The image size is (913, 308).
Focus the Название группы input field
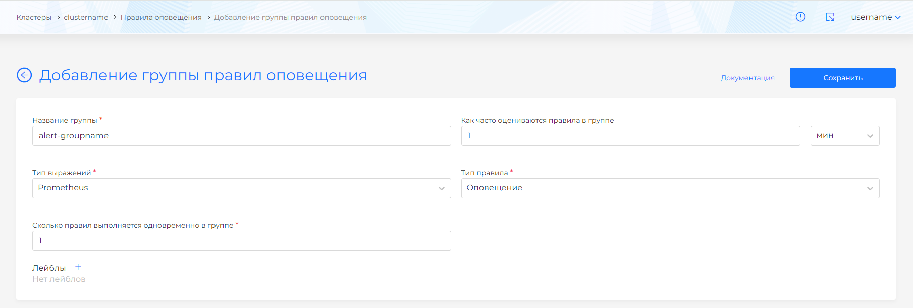point(241,136)
